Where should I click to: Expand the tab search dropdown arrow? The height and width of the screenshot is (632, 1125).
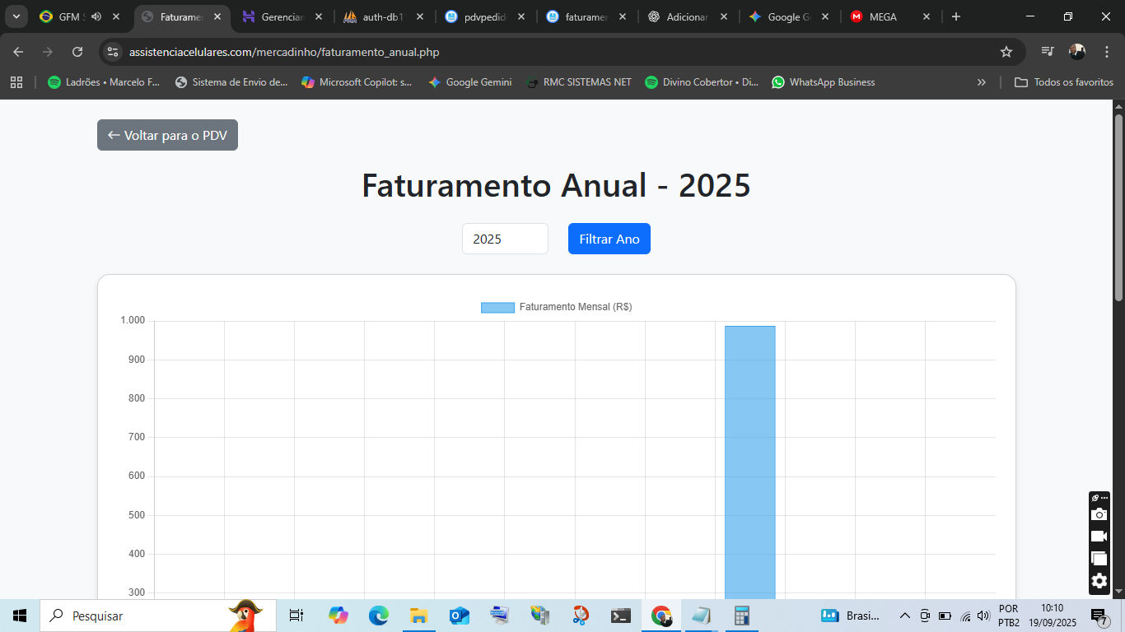click(16, 16)
